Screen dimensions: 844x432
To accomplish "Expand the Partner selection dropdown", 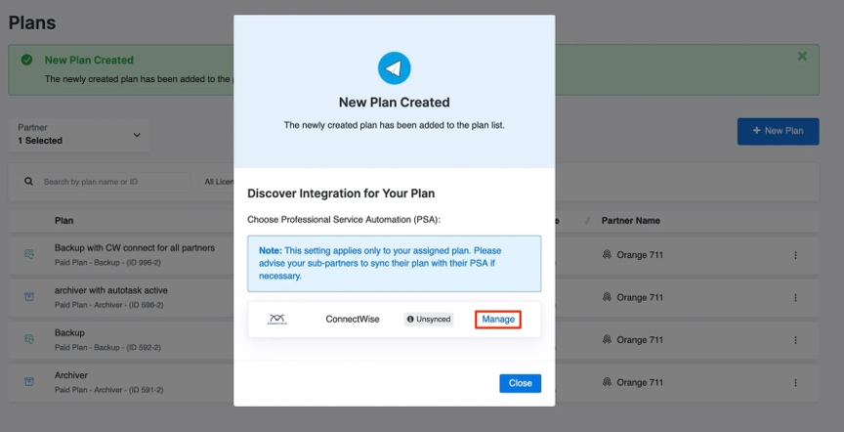I will (136, 135).
